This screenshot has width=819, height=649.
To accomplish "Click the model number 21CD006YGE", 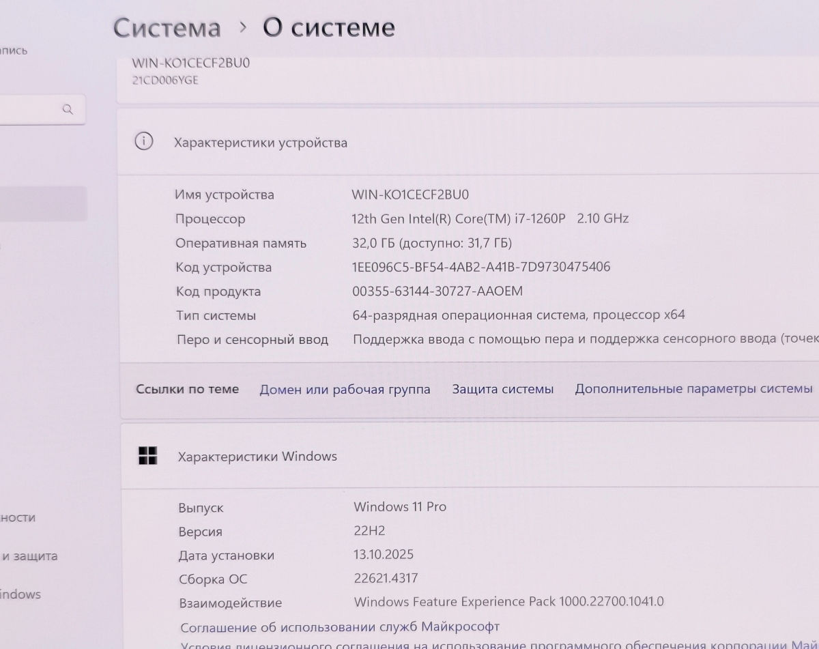I will [165, 80].
